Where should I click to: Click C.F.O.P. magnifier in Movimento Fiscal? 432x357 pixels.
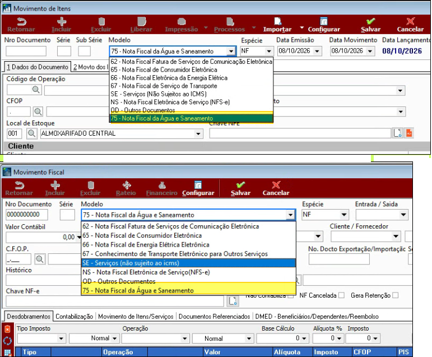pyautogui.click(x=40, y=259)
